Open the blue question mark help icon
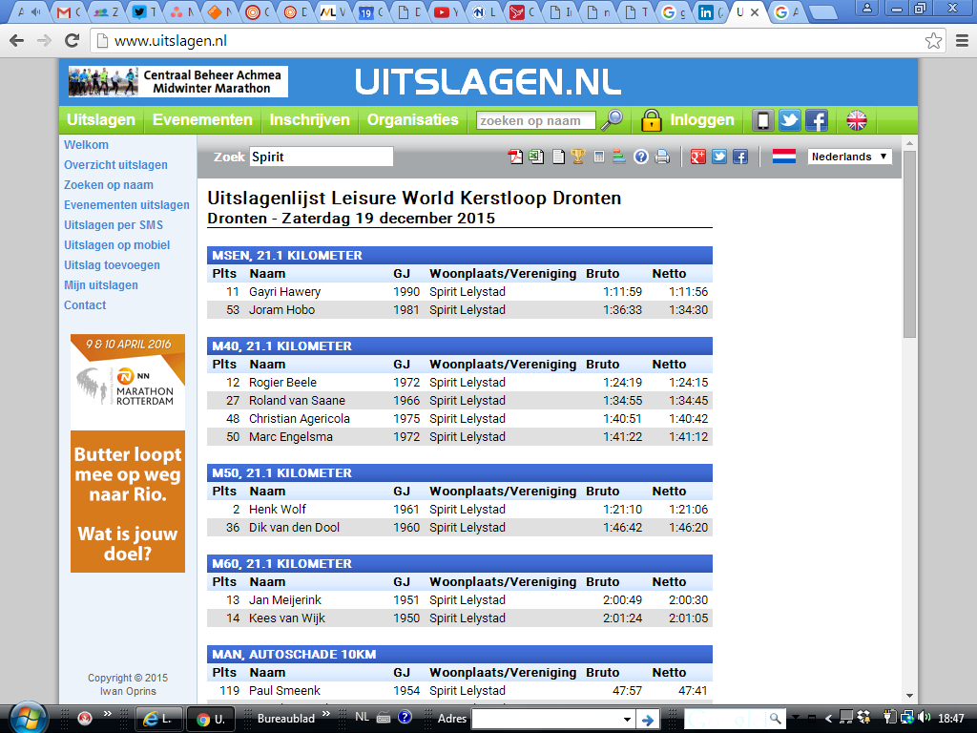Image resolution: width=977 pixels, height=733 pixels. pos(641,157)
